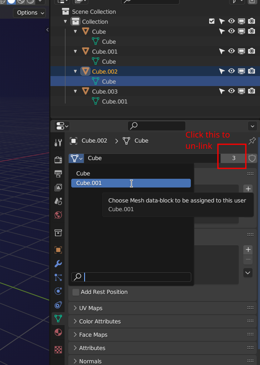
Task: Click the Cube.002 orange object icon
Action: coord(85,71)
